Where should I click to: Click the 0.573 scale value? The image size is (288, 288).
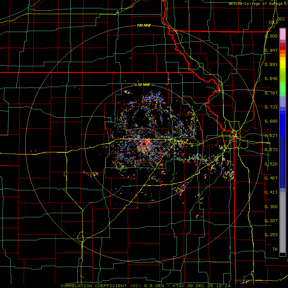click(x=271, y=150)
